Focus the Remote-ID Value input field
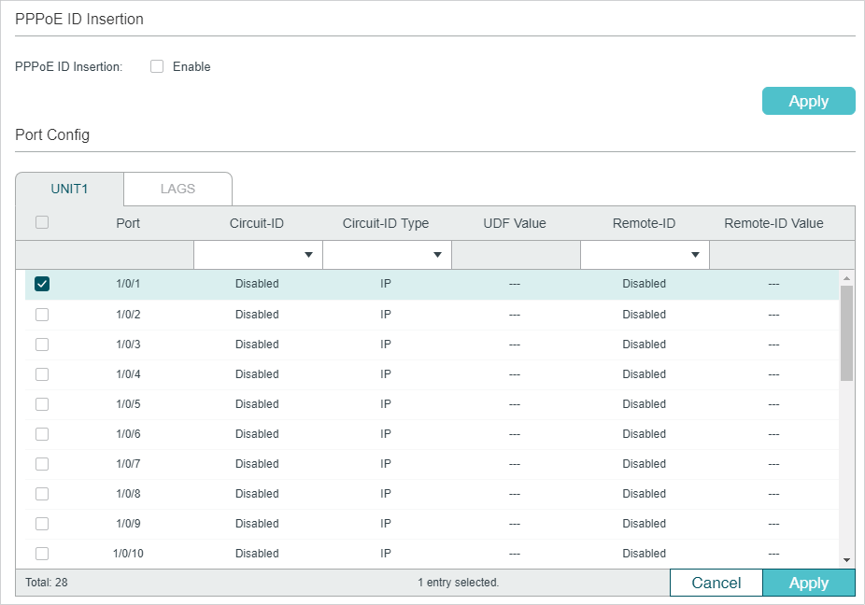Viewport: 865px width, 605px height. pyautogui.click(x=782, y=255)
